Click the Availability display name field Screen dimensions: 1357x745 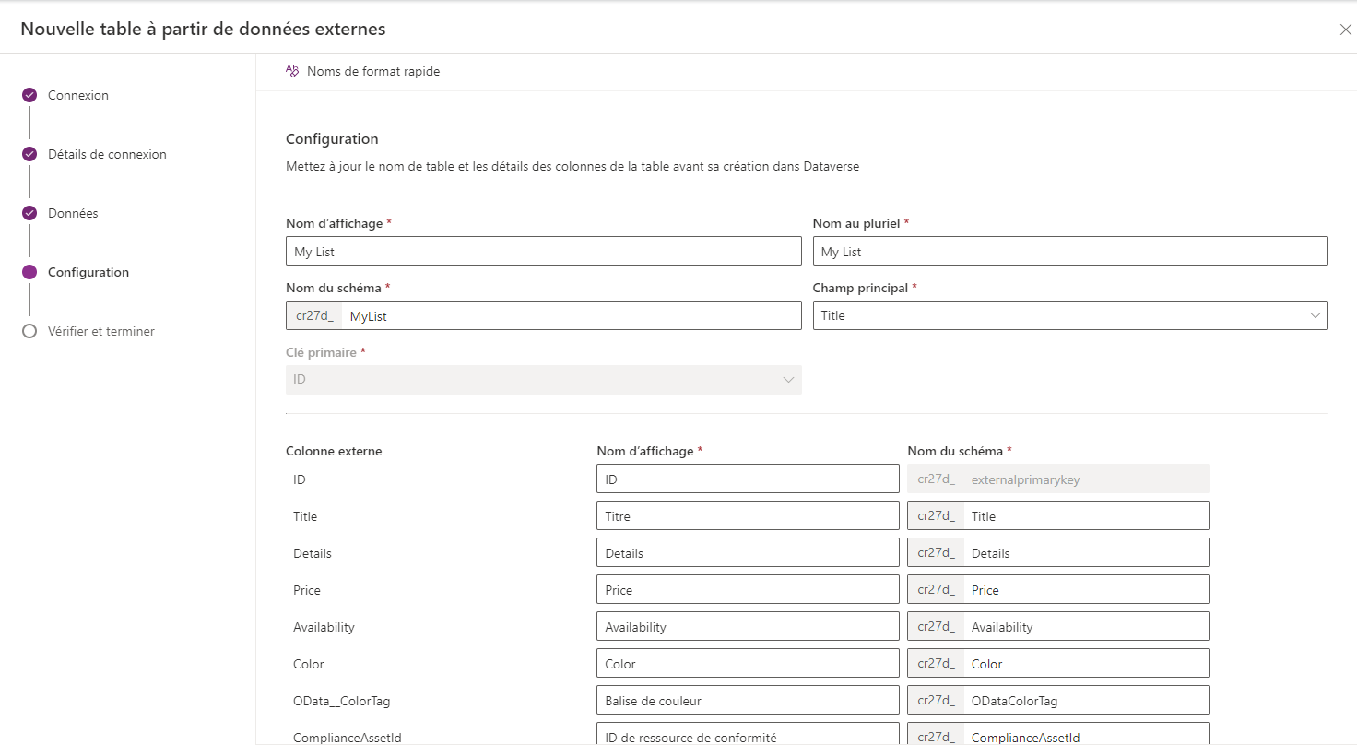pos(748,626)
